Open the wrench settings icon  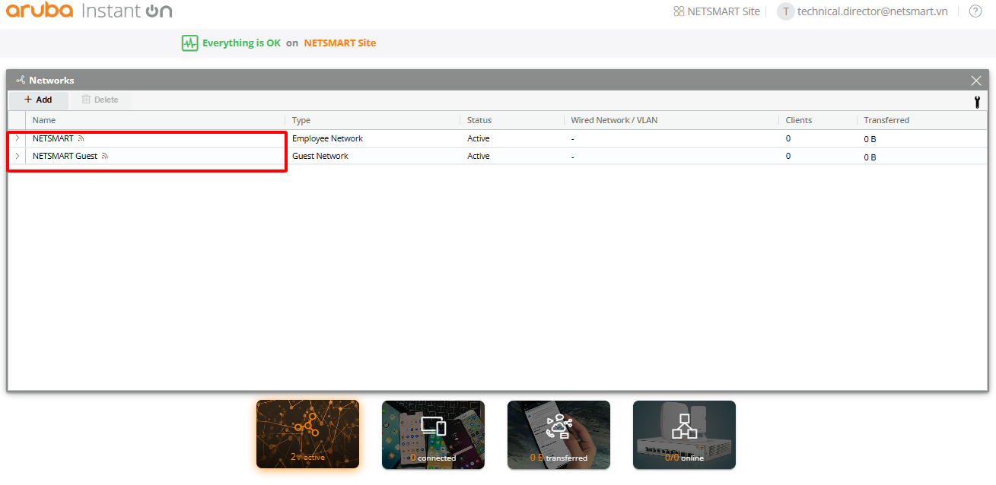977,101
